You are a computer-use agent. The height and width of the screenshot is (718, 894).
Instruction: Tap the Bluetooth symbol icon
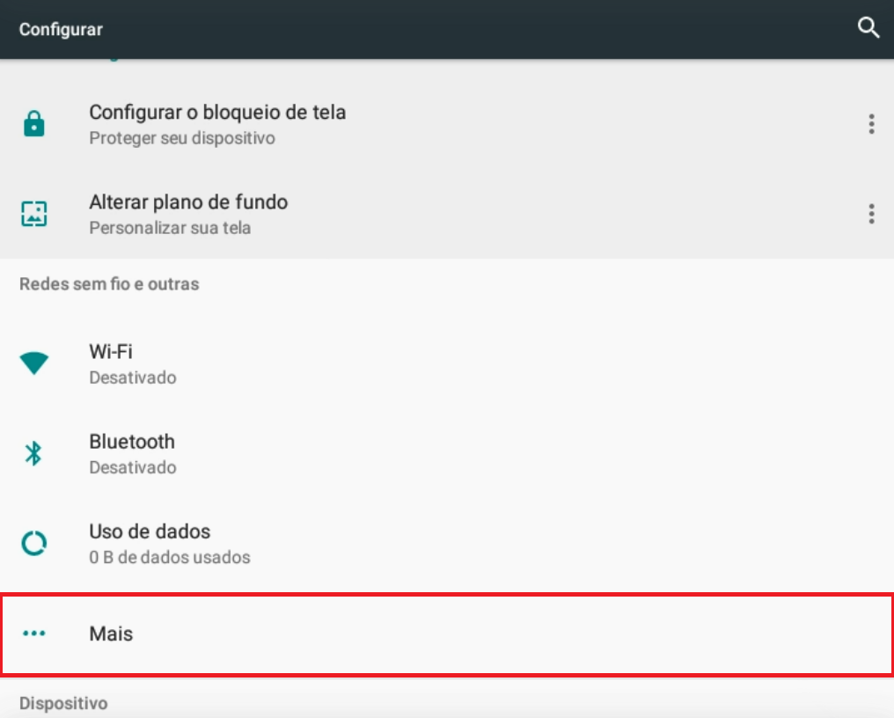click(x=33, y=453)
